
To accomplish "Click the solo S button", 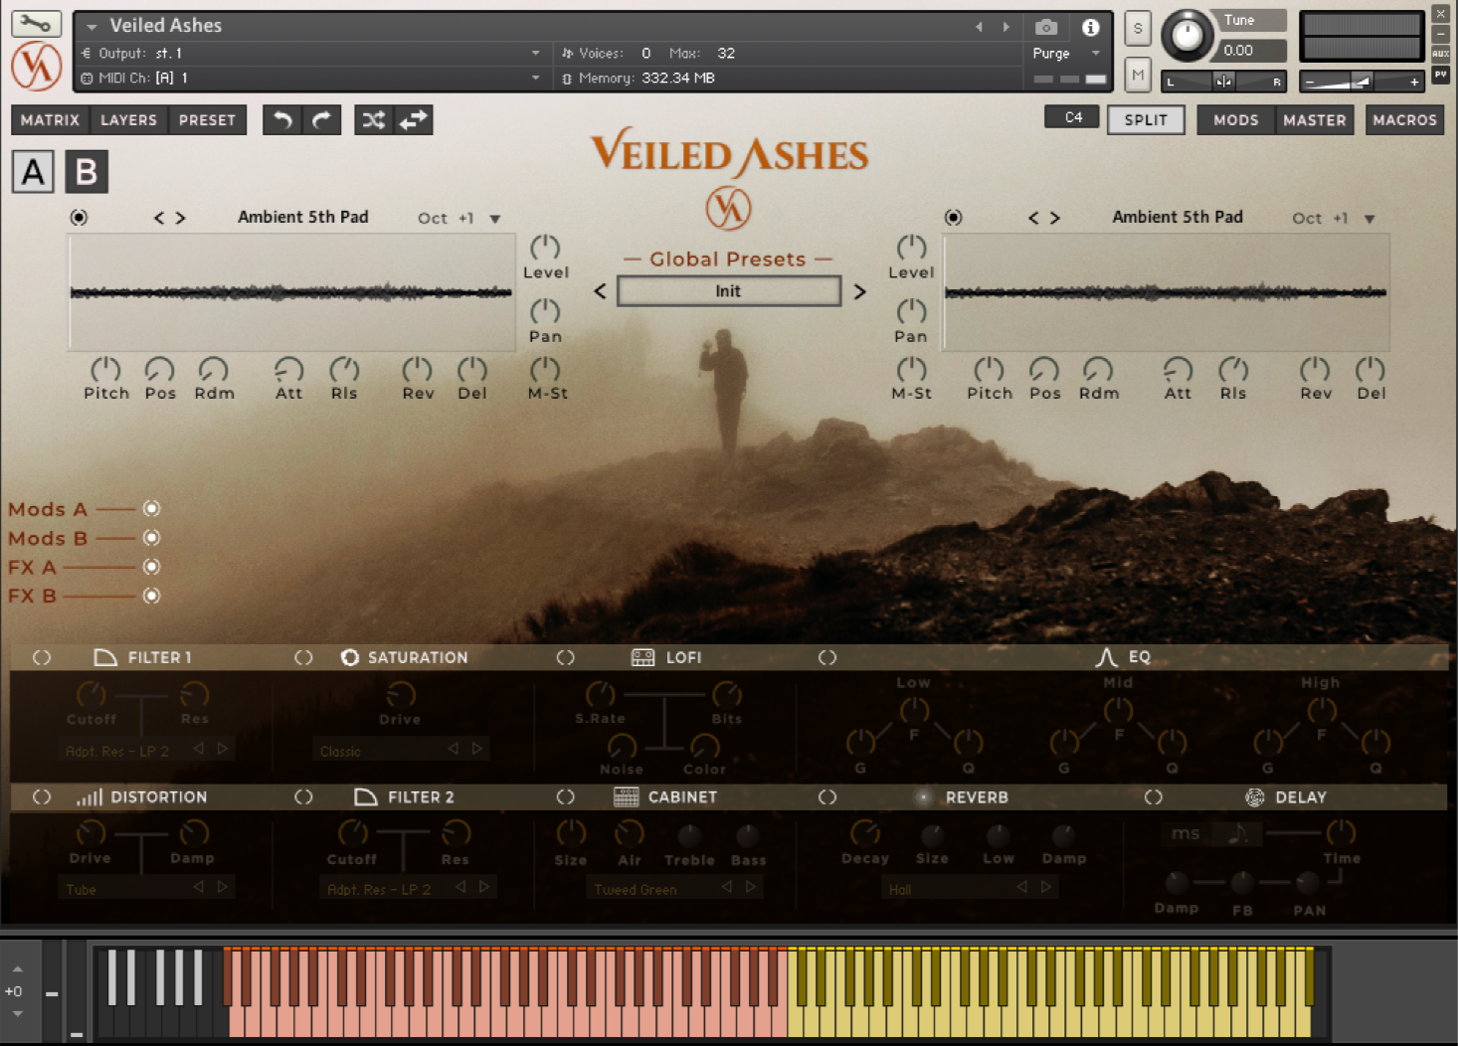I will [1138, 29].
